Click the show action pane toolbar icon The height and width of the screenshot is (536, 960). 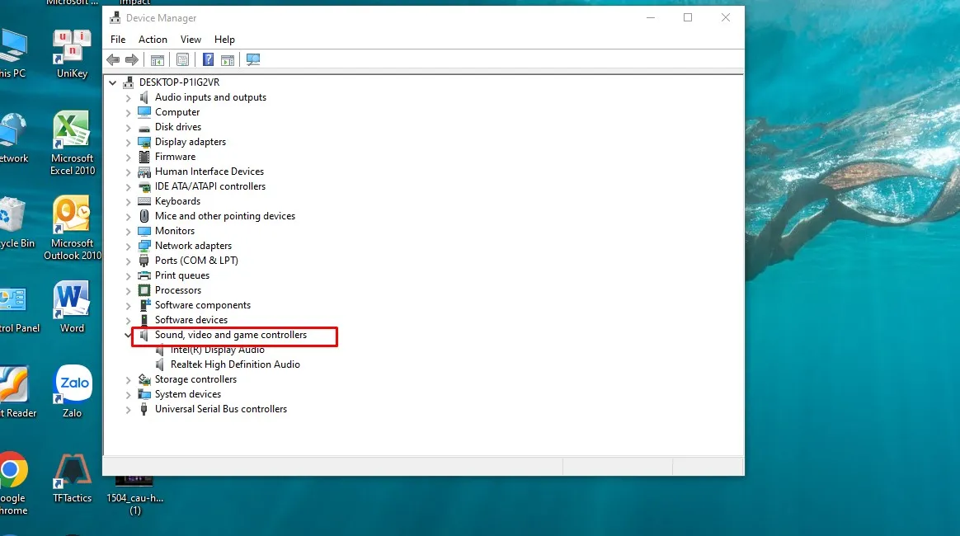coord(228,59)
